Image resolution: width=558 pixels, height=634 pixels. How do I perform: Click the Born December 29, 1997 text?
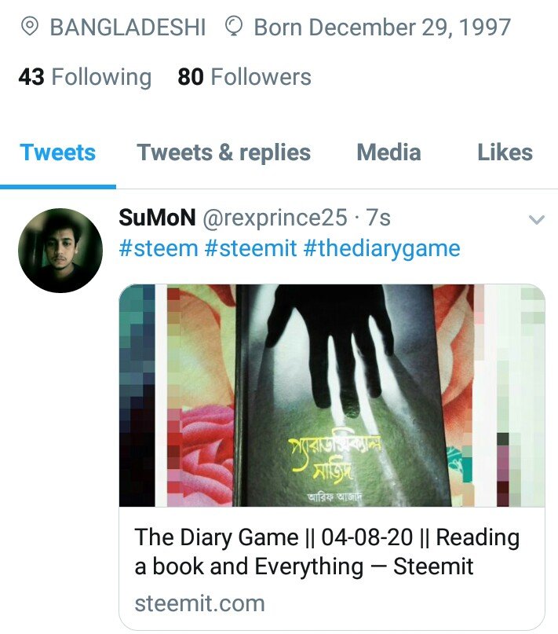pyautogui.click(x=382, y=27)
